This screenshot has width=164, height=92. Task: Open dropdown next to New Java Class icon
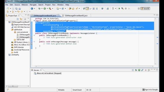tap(65, 8)
